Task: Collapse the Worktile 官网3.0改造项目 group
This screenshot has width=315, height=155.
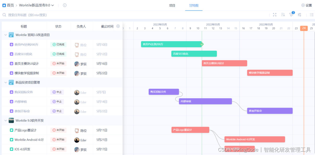Action: pyautogui.click(x=6, y=35)
